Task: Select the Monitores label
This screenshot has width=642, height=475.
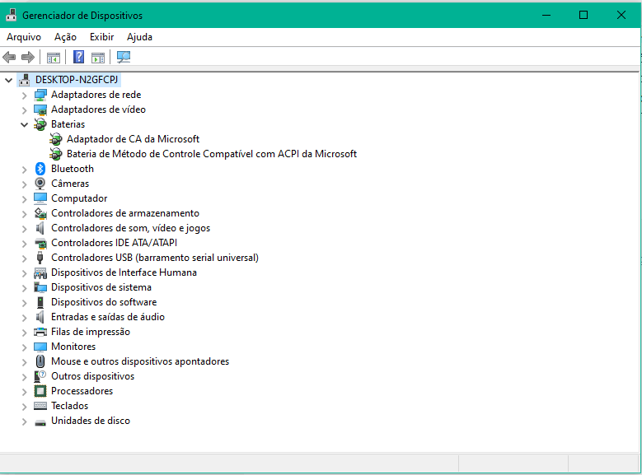Action: pyautogui.click(x=73, y=347)
